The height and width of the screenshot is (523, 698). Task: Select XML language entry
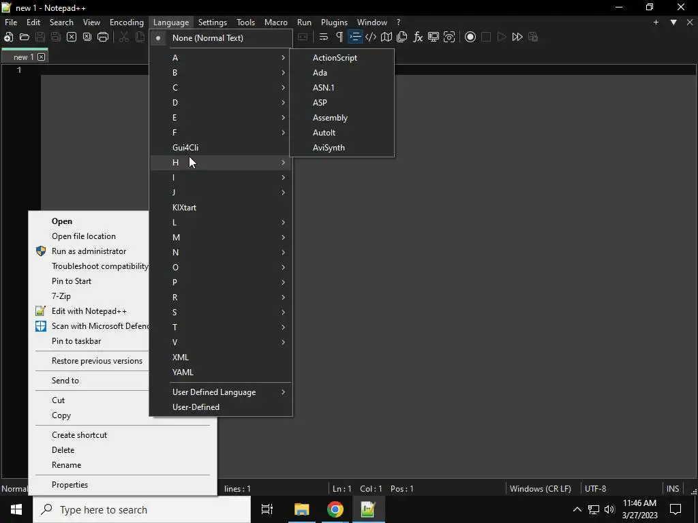pyautogui.click(x=222, y=358)
